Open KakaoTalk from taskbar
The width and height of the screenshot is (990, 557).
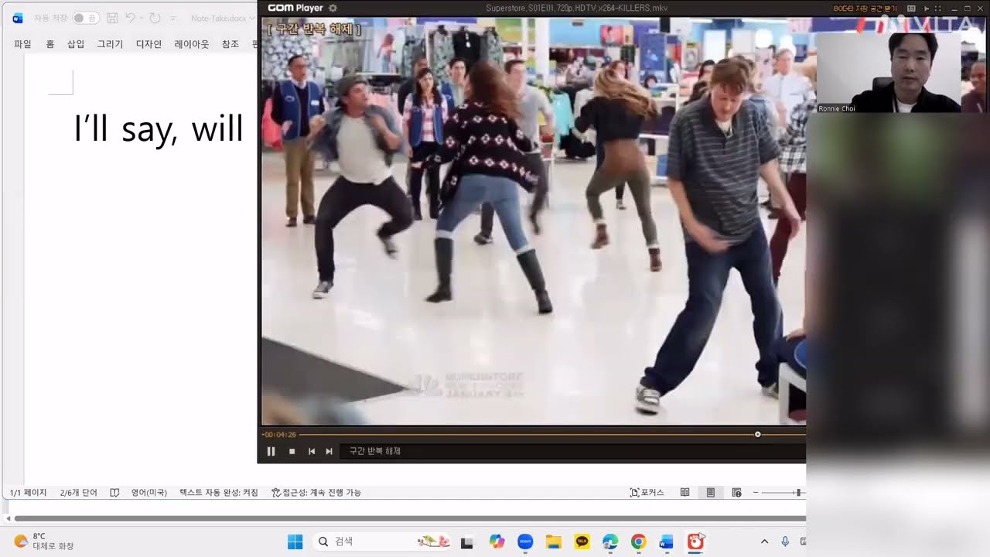[x=582, y=542]
